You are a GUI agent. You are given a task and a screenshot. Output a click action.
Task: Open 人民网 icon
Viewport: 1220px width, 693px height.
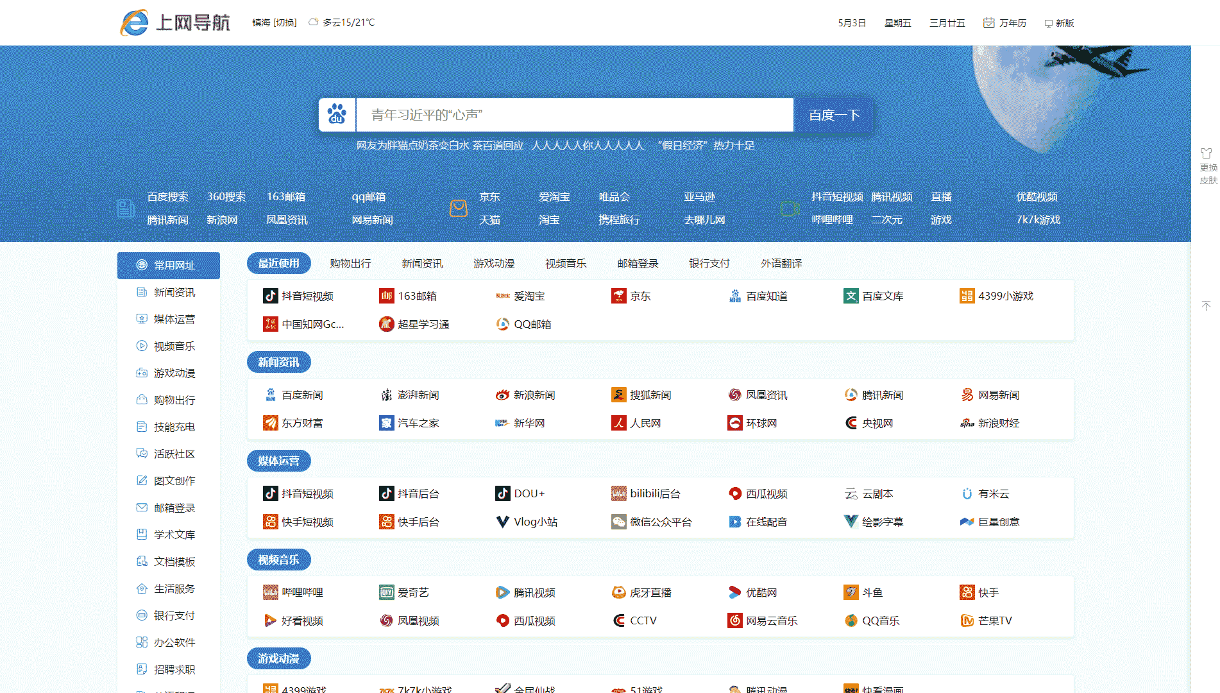[x=618, y=423]
